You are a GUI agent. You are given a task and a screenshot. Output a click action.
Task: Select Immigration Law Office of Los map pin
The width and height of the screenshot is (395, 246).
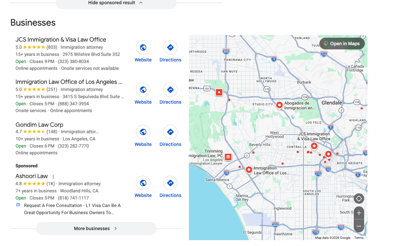coord(249,170)
